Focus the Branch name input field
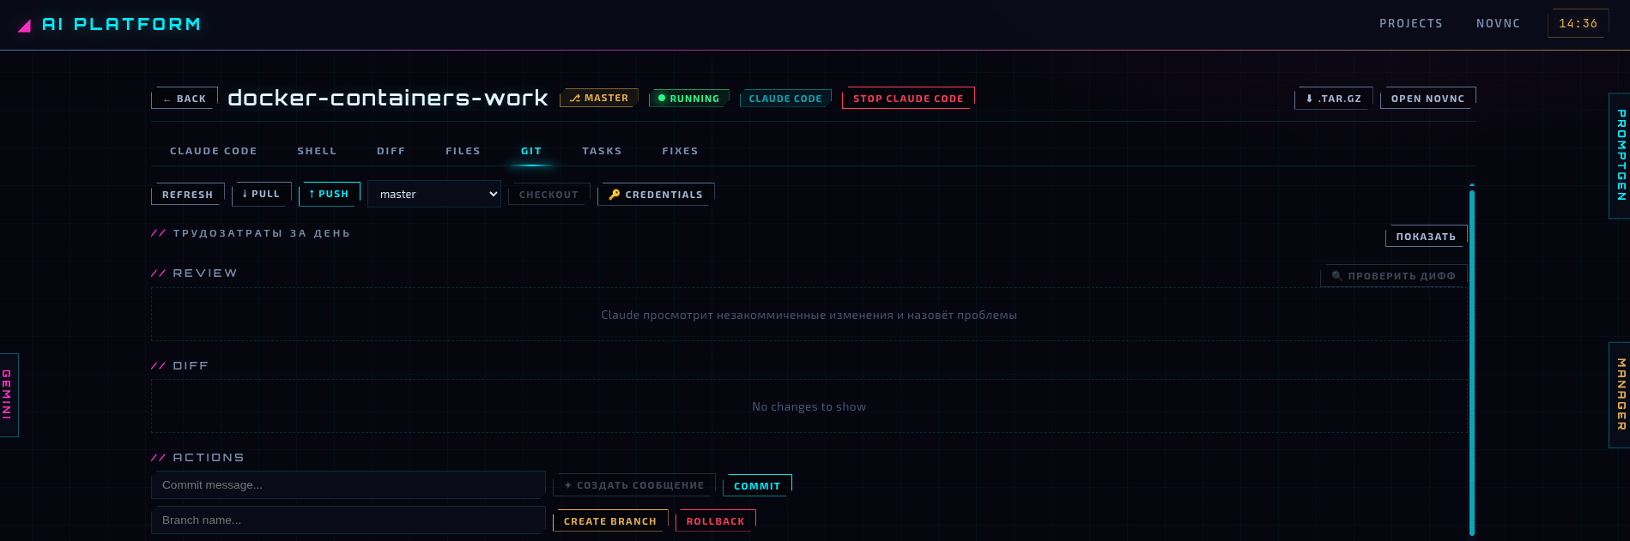This screenshot has width=1630, height=541. 348,520
